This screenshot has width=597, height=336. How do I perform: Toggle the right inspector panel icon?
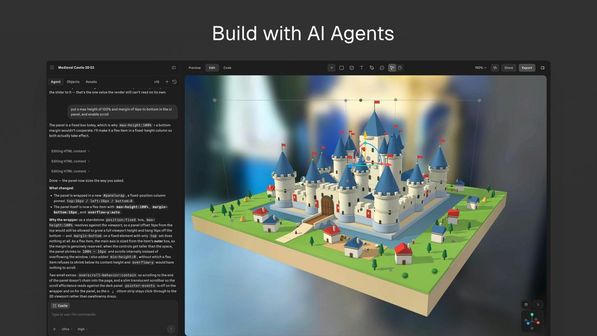click(543, 68)
